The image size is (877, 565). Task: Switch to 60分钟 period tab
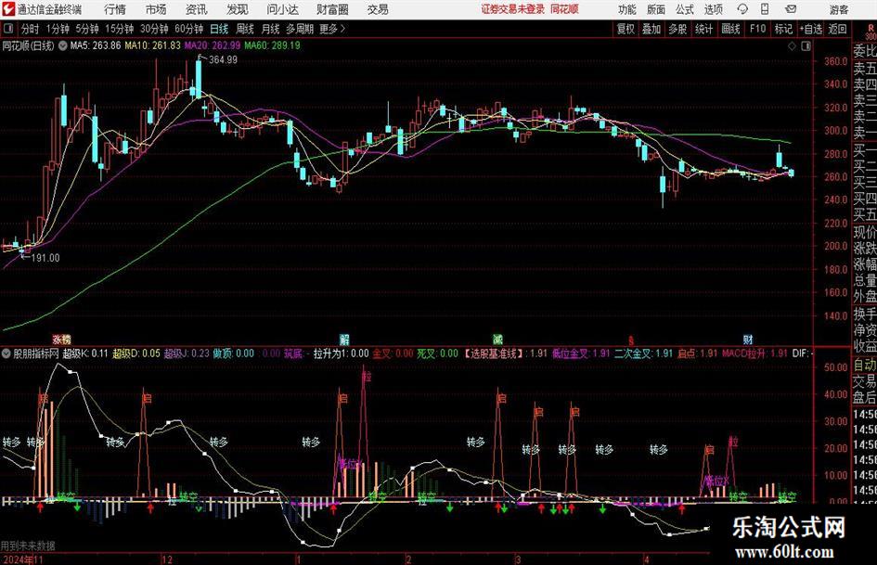click(189, 29)
